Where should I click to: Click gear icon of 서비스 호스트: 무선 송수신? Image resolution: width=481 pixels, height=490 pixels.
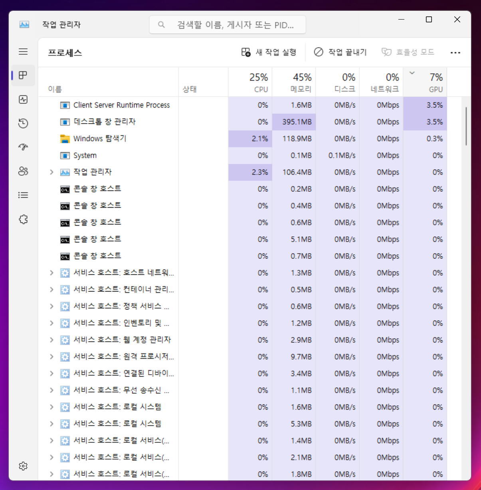pyautogui.click(x=65, y=390)
